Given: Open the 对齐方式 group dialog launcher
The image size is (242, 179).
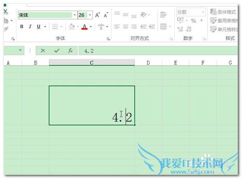Looking at the screenshot, I should [171, 39].
